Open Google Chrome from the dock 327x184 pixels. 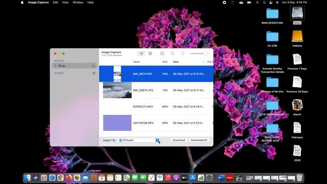coord(60,178)
